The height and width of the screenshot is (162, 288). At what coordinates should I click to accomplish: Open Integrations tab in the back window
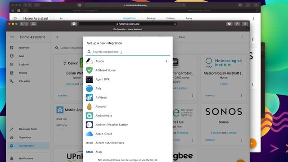pos(129,18)
